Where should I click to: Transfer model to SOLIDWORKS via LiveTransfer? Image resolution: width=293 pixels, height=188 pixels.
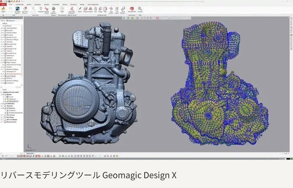[x=132, y=10]
